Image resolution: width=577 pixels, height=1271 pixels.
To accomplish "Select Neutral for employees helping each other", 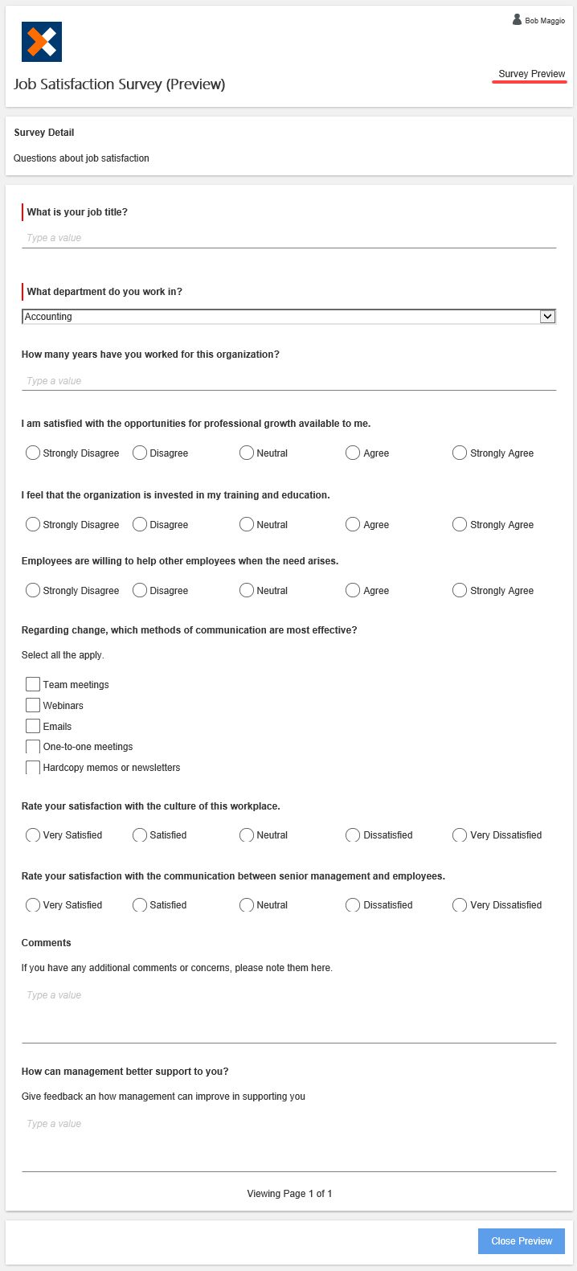I will coord(246,590).
